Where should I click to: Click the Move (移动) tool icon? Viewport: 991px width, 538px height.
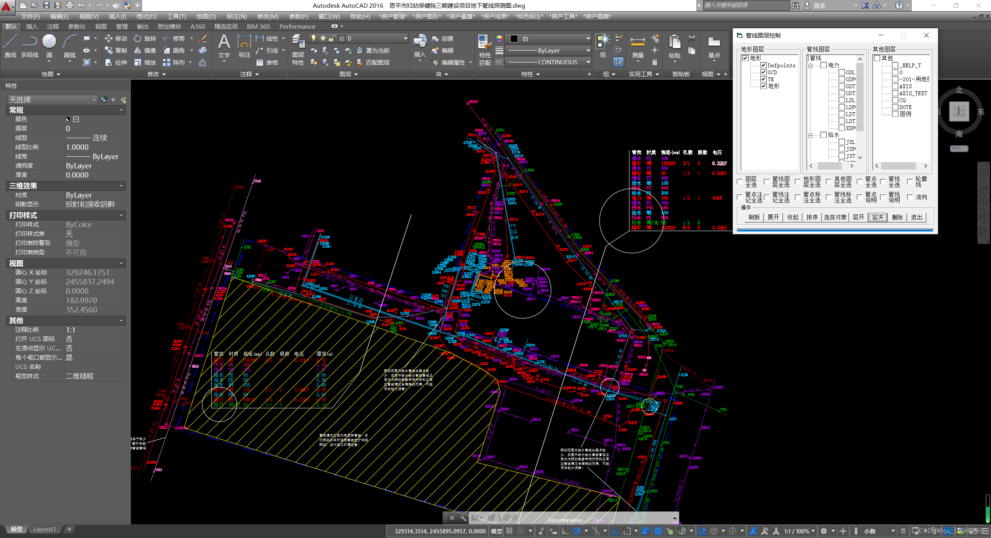[109, 38]
